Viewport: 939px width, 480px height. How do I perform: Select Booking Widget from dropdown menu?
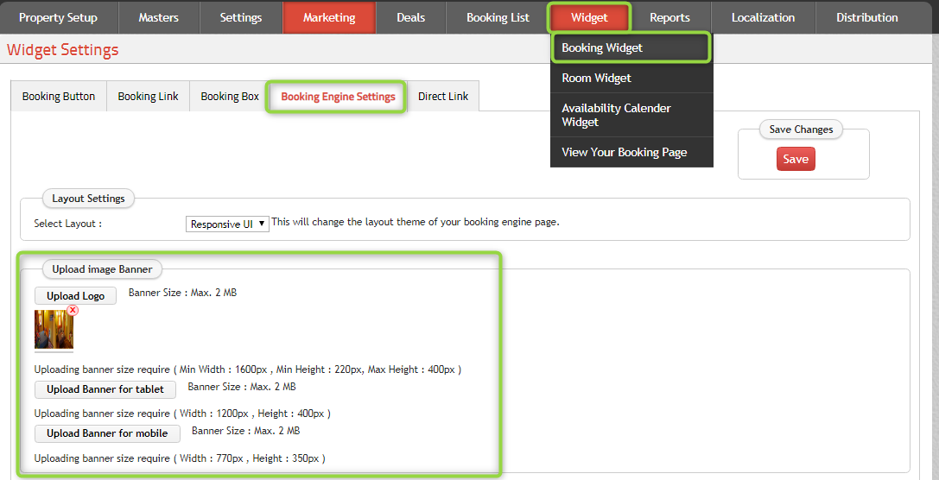(x=631, y=47)
